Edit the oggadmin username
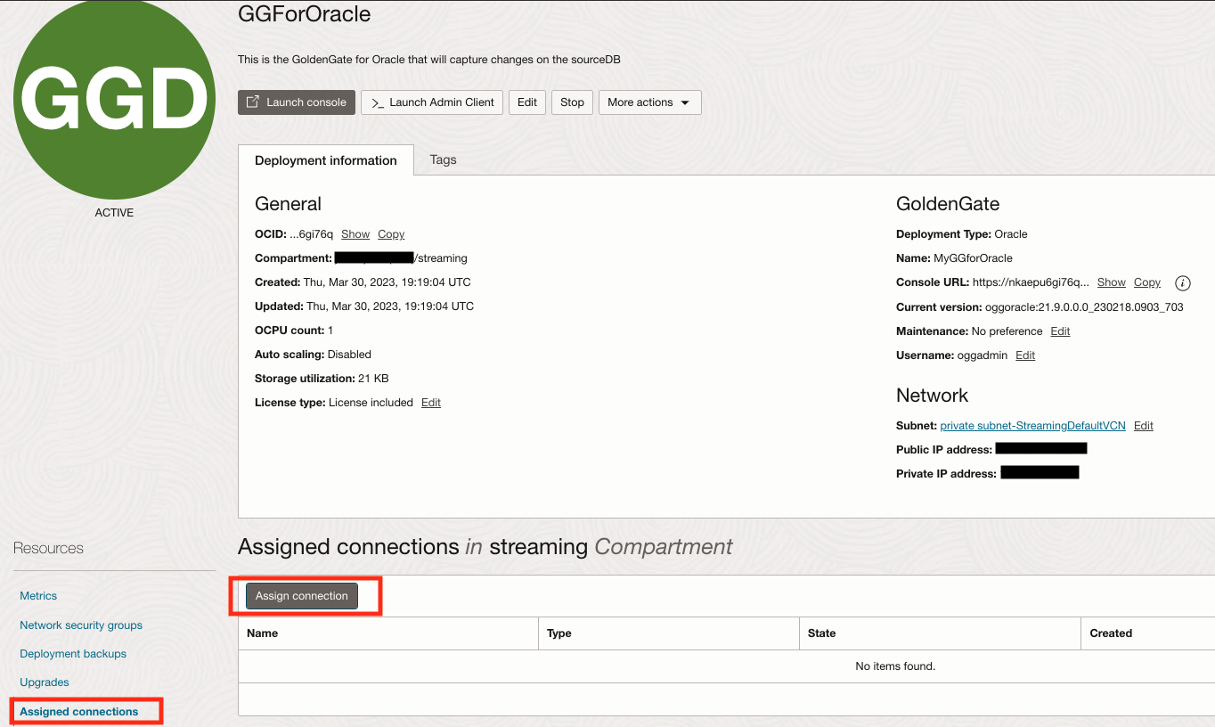This screenshot has height=727, width=1215. point(1025,355)
